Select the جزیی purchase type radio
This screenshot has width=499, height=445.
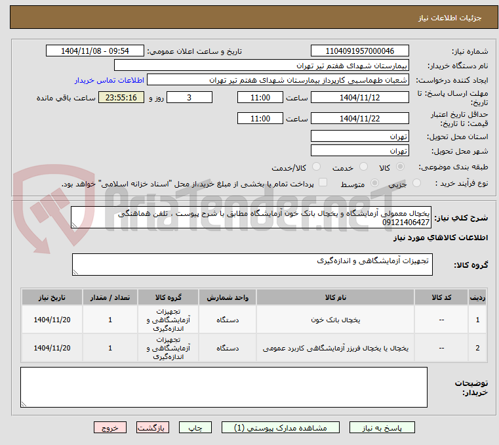[416, 183]
